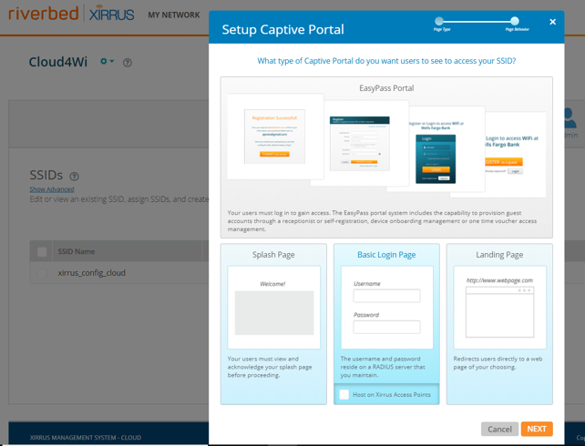585x446 pixels.
Task: Close the Setup Captive Portal dialog
Action: point(552,22)
